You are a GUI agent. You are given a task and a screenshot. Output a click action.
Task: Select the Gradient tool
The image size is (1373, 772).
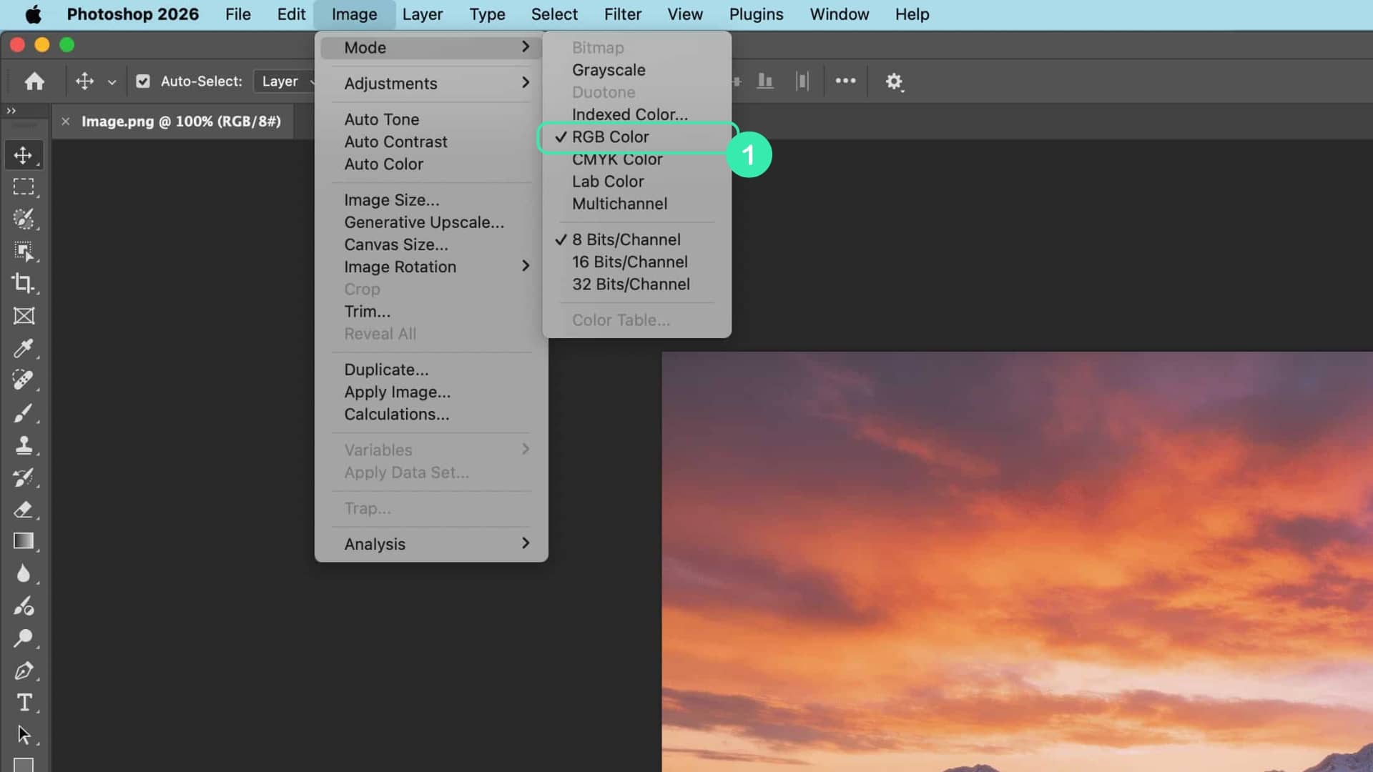click(24, 541)
